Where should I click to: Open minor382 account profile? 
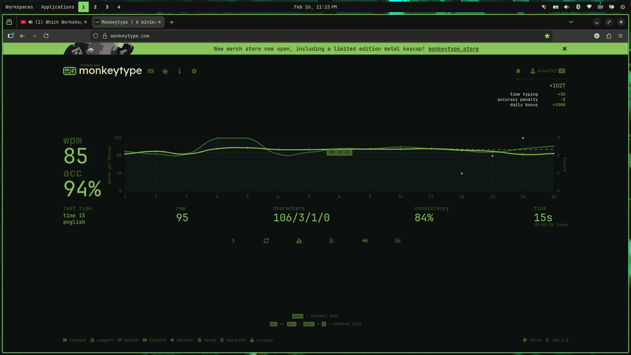tap(547, 71)
